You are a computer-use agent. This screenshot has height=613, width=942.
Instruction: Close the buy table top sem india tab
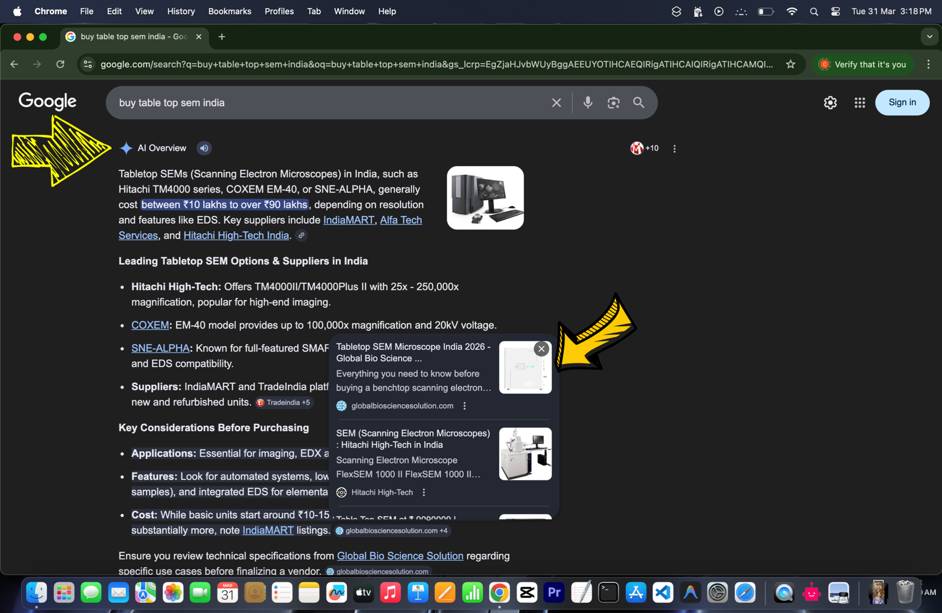click(198, 37)
